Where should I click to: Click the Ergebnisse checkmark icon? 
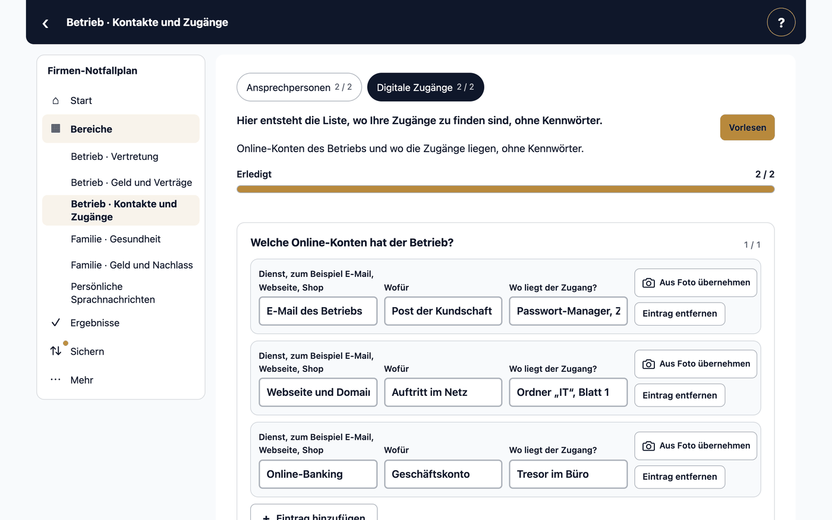coord(56,323)
